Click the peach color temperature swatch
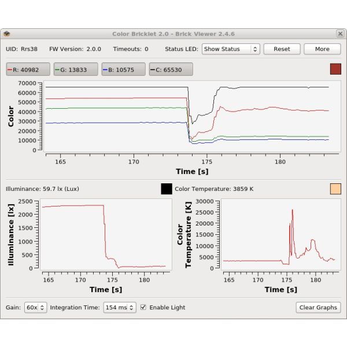Image resolution: width=347 pixels, height=347 pixels. tap(335, 189)
